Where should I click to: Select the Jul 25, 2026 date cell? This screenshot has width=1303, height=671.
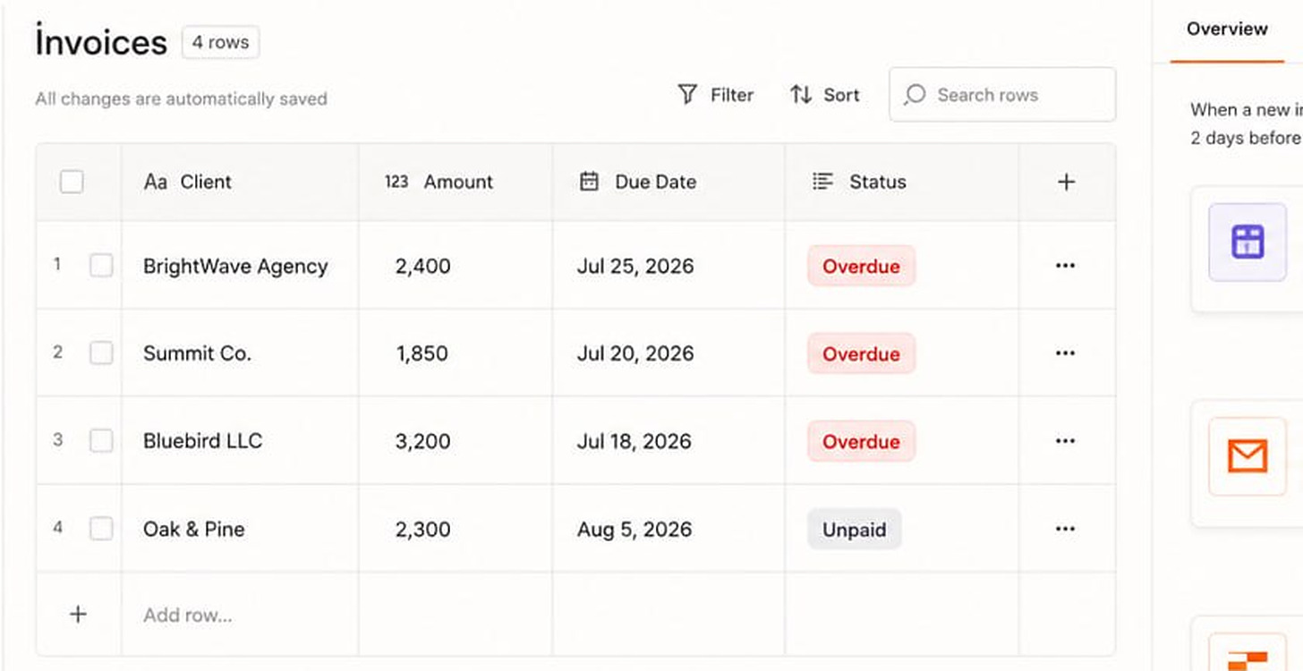(669, 266)
